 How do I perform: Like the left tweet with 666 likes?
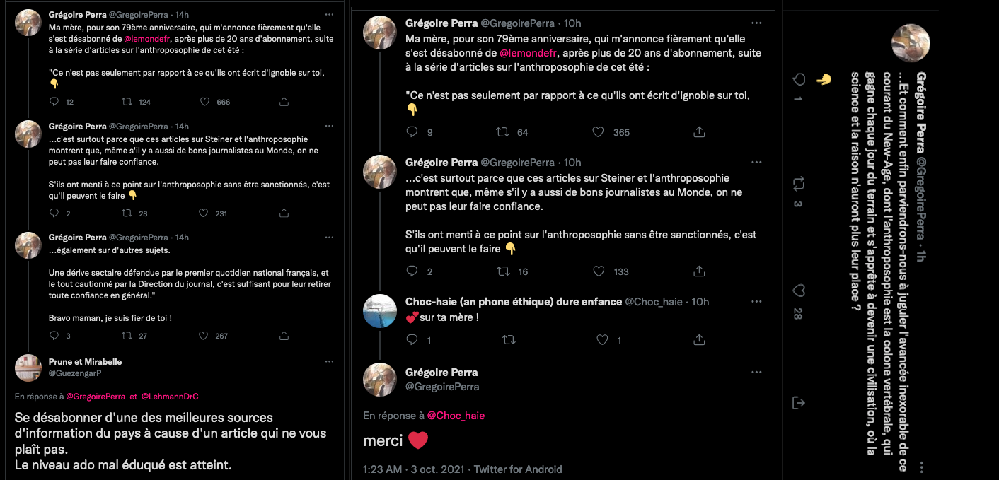tap(204, 102)
